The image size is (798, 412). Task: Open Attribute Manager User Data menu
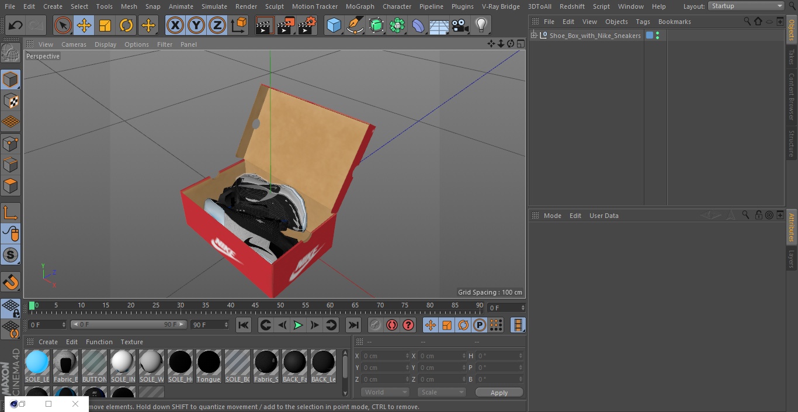603,216
